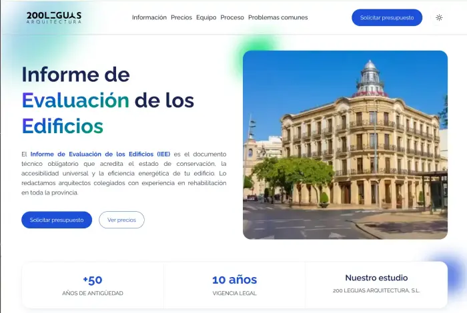Click Solicitar presupuesto in the header

tap(387, 17)
